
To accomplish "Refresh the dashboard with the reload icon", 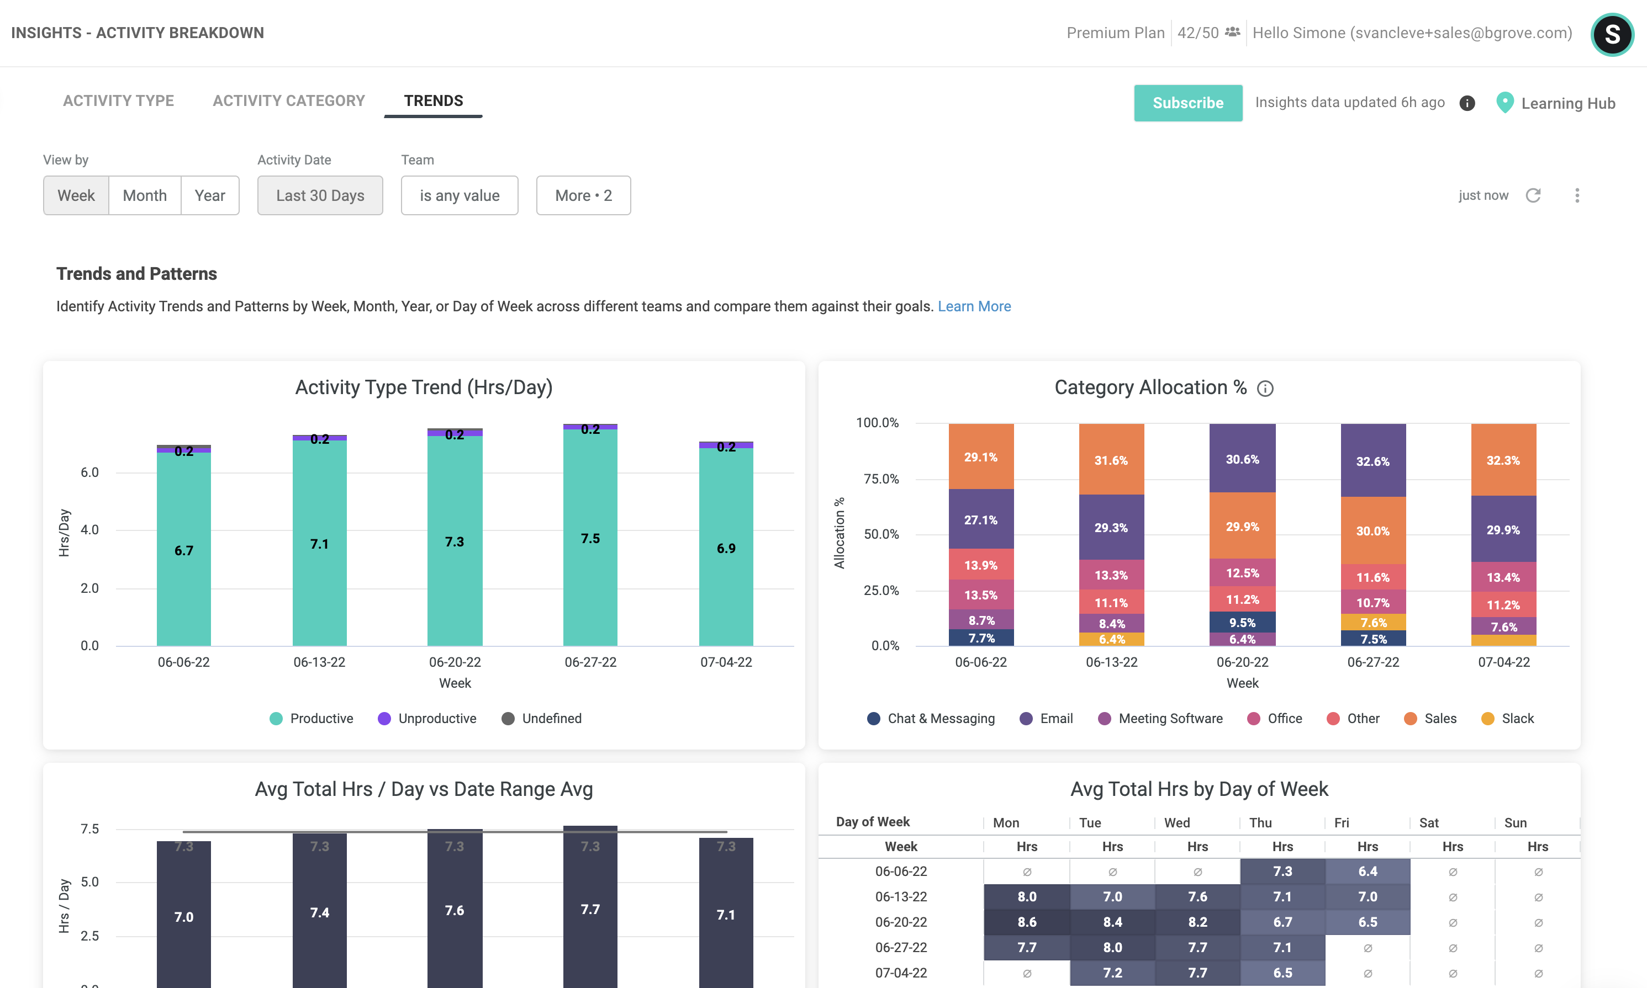I will click(x=1533, y=195).
